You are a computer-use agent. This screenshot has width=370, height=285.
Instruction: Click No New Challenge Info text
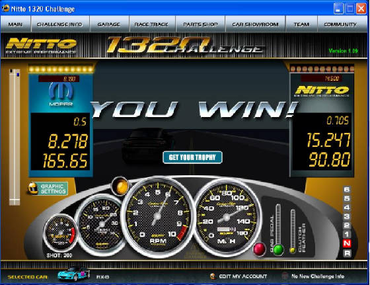pos(318,276)
